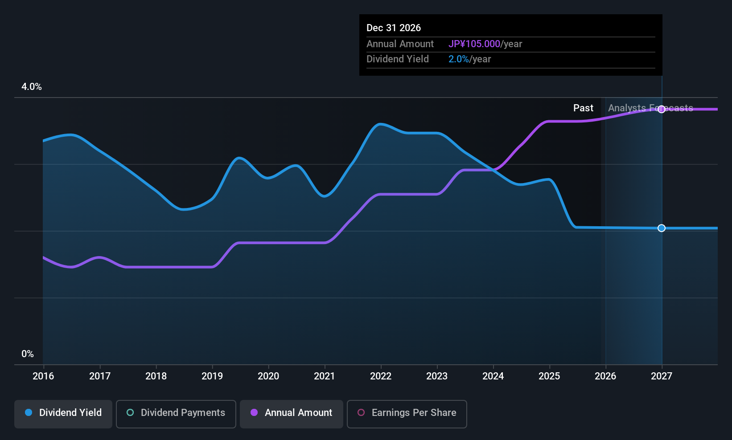The height and width of the screenshot is (440, 732).
Task: Select the 2021 label on the x-axis
Action: click(325, 376)
